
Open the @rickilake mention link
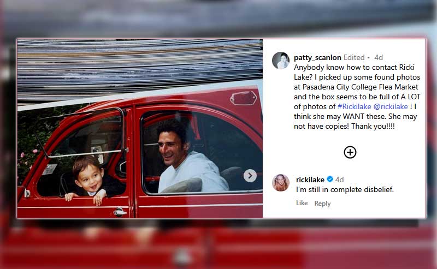coord(391,106)
